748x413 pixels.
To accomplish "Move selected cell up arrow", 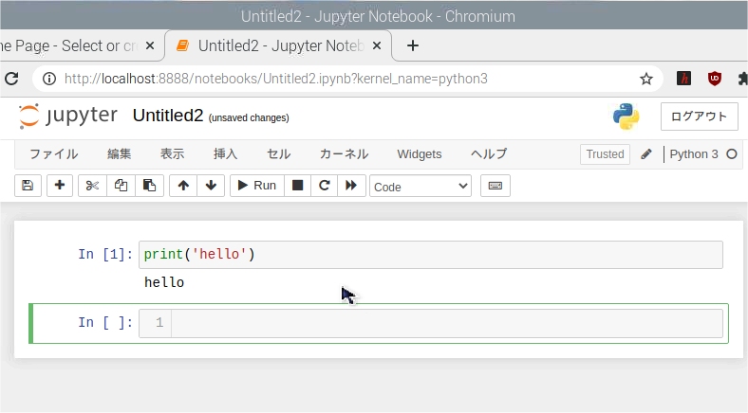I will pos(183,186).
